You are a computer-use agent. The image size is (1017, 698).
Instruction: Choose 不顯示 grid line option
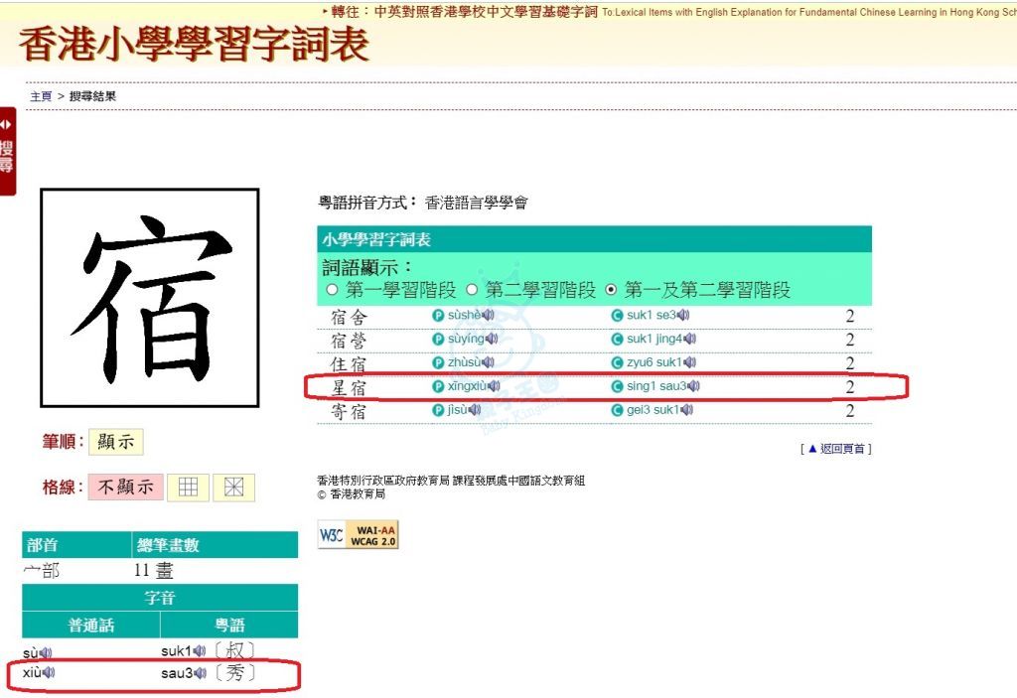click(125, 488)
